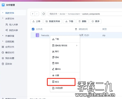The height and width of the screenshot is (99, 122).
Task: Choose 解压 to extract the archive
Action: [x=65, y=82]
